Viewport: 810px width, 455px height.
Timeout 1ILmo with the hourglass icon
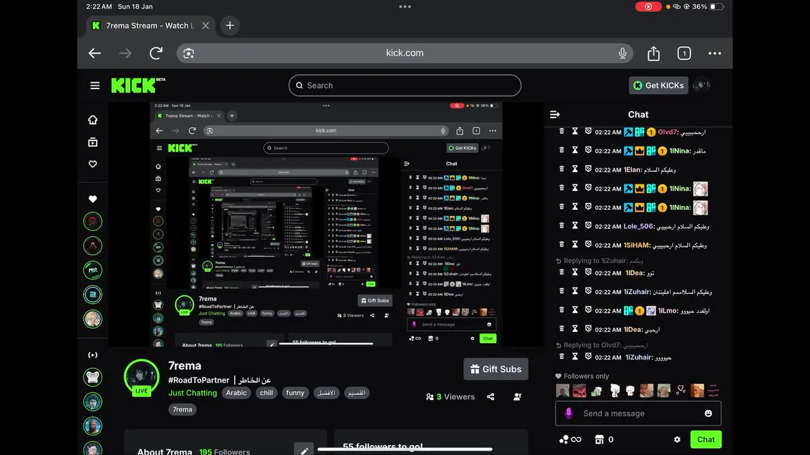point(575,310)
